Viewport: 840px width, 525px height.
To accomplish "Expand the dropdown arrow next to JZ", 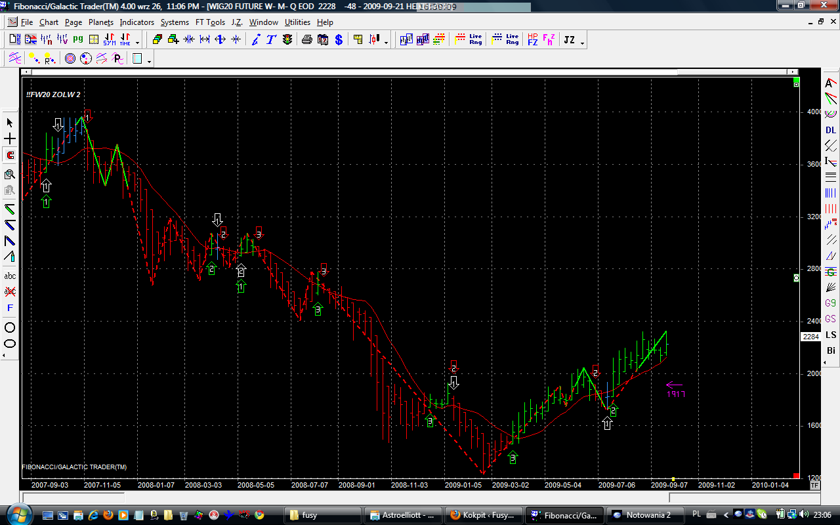I will pyautogui.click(x=582, y=43).
